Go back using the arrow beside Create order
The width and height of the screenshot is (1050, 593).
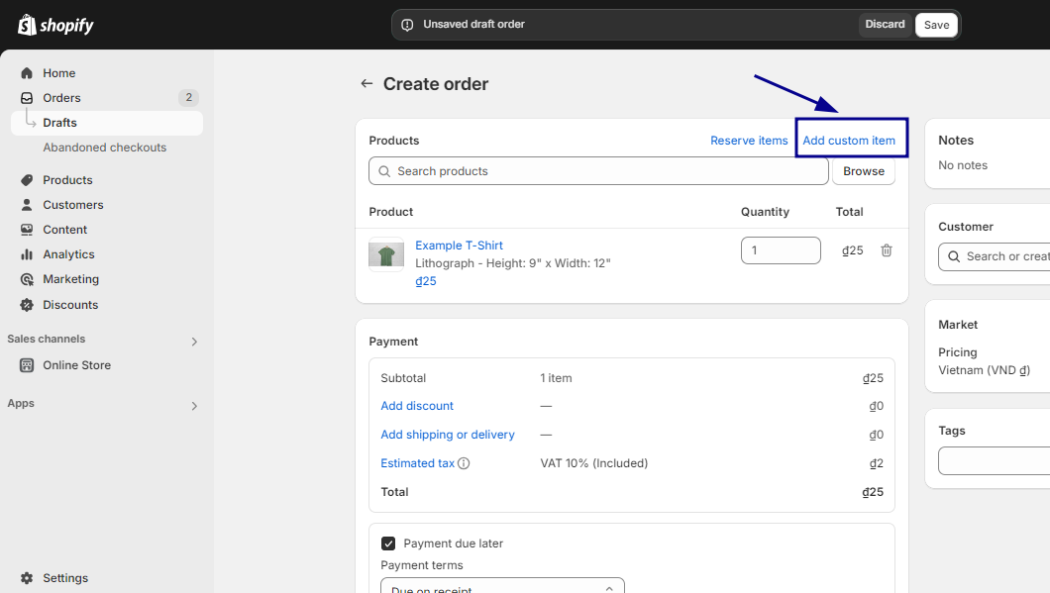pyautogui.click(x=367, y=84)
